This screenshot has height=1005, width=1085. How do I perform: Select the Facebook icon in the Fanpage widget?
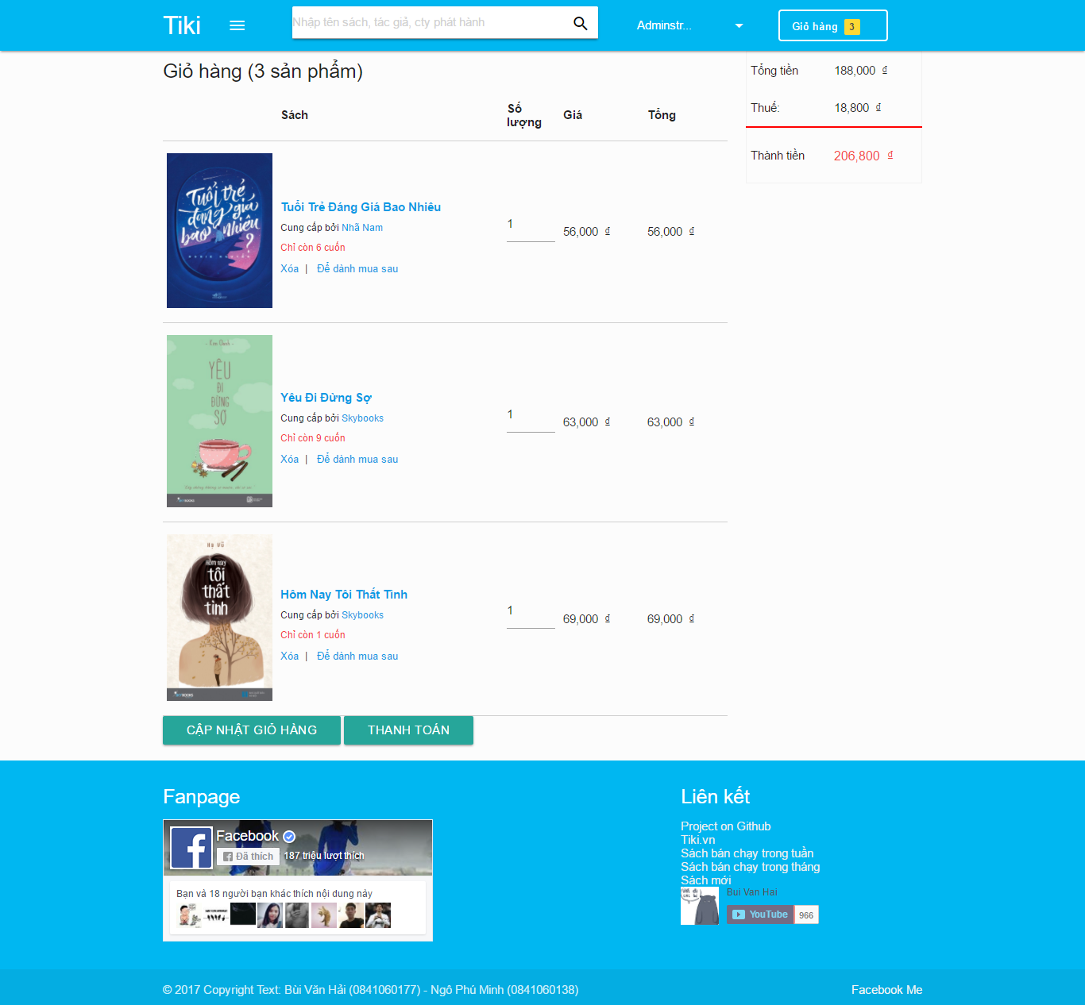[191, 848]
